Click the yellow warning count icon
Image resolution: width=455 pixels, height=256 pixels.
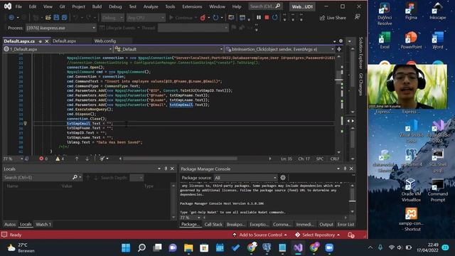[x=58, y=159]
